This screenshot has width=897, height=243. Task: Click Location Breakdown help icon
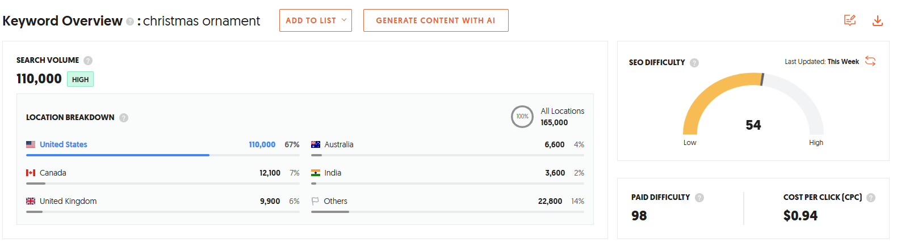click(124, 118)
